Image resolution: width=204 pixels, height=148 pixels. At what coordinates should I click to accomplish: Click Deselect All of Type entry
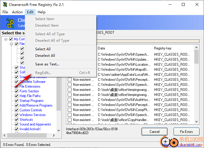(61, 40)
